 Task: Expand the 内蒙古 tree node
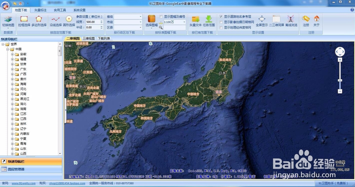click(12, 134)
